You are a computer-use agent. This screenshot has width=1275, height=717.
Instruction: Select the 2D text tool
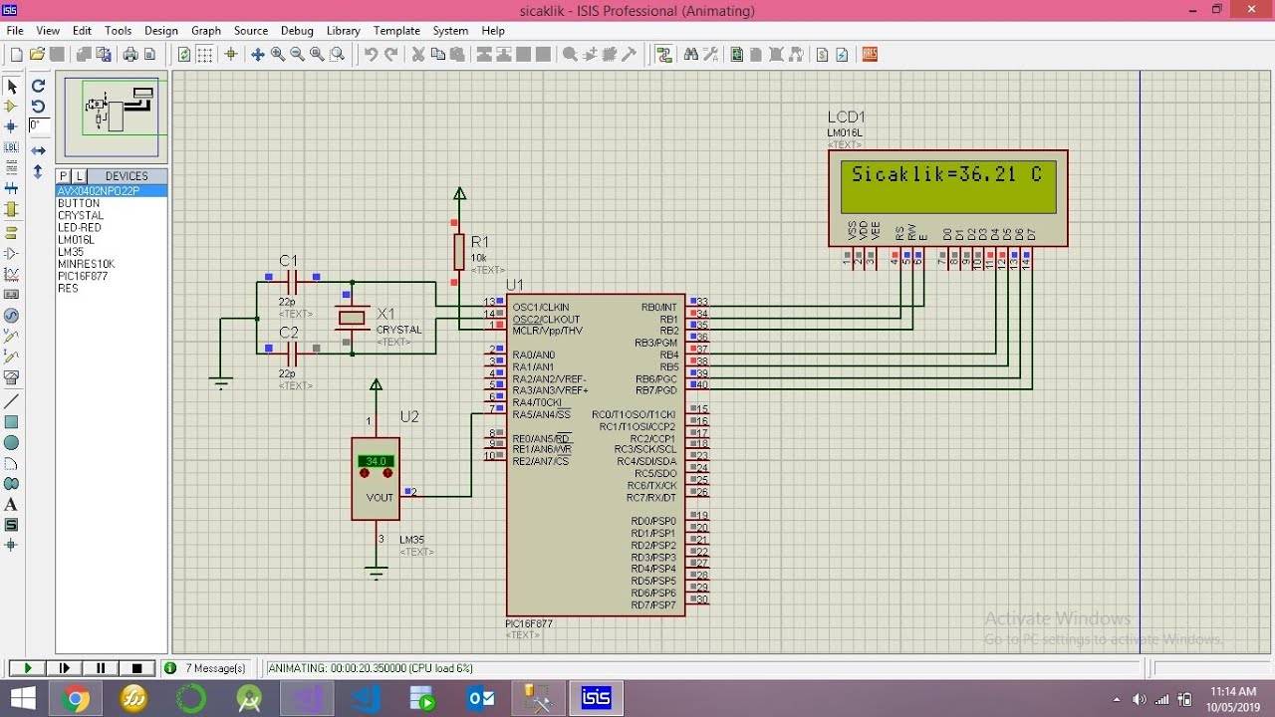12,505
